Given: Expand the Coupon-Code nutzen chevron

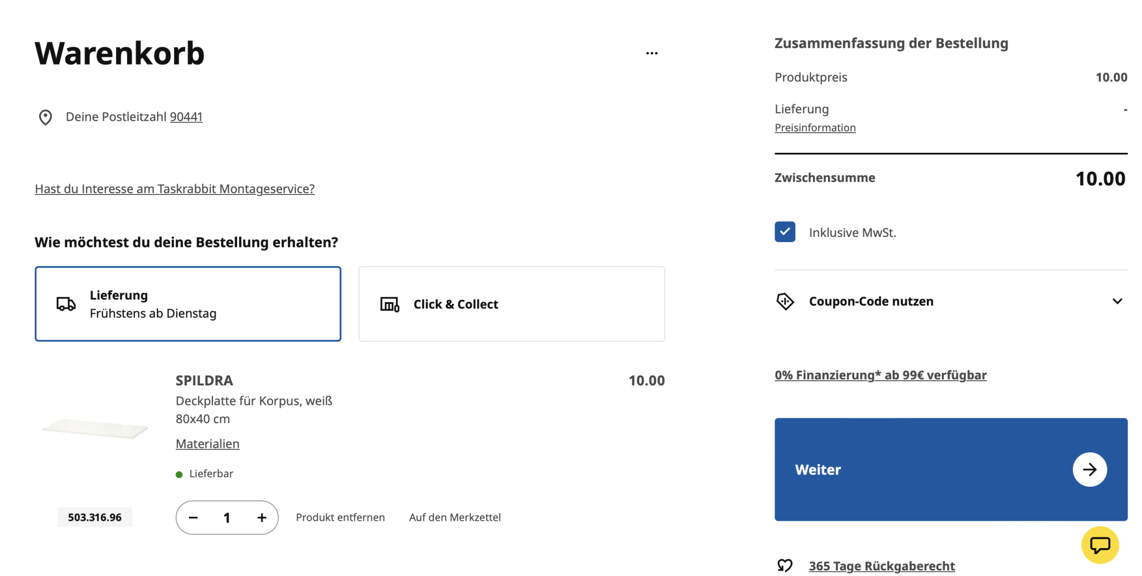Looking at the screenshot, I should (x=1117, y=302).
